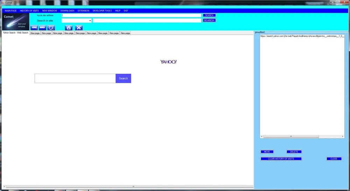Open the Developer Tools menu

pyautogui.click(x=102, y=11)
